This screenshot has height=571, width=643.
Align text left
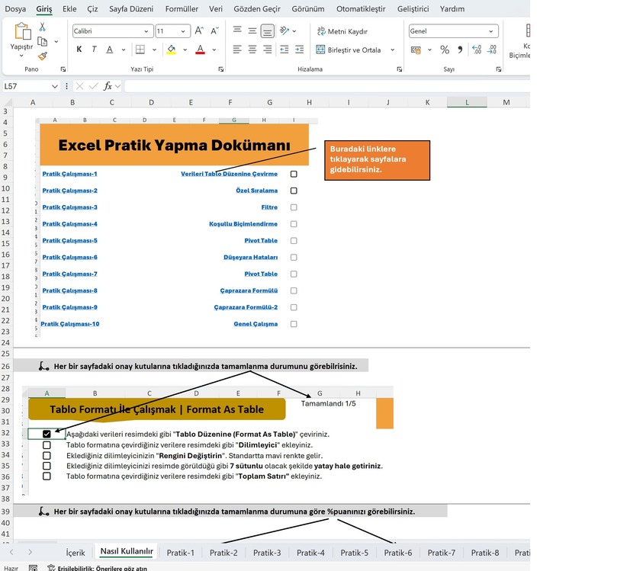pyautogui.click(x=237, y=50)
